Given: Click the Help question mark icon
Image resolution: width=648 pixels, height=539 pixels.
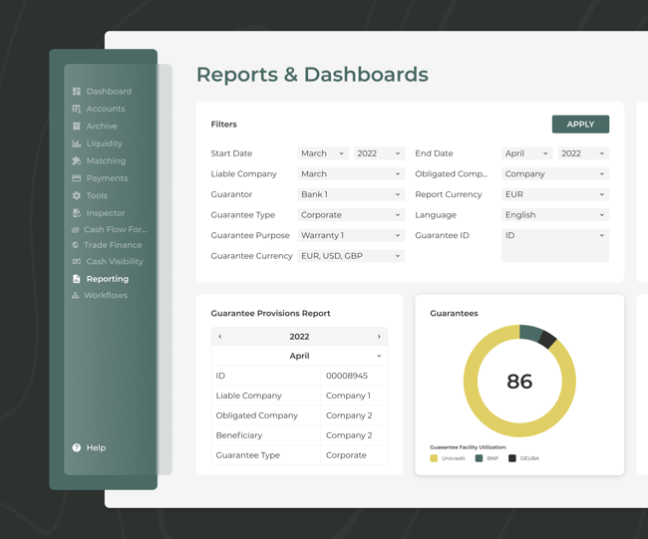Looking at the screenshot, I should pyautogui.click(x=77, y=447).
